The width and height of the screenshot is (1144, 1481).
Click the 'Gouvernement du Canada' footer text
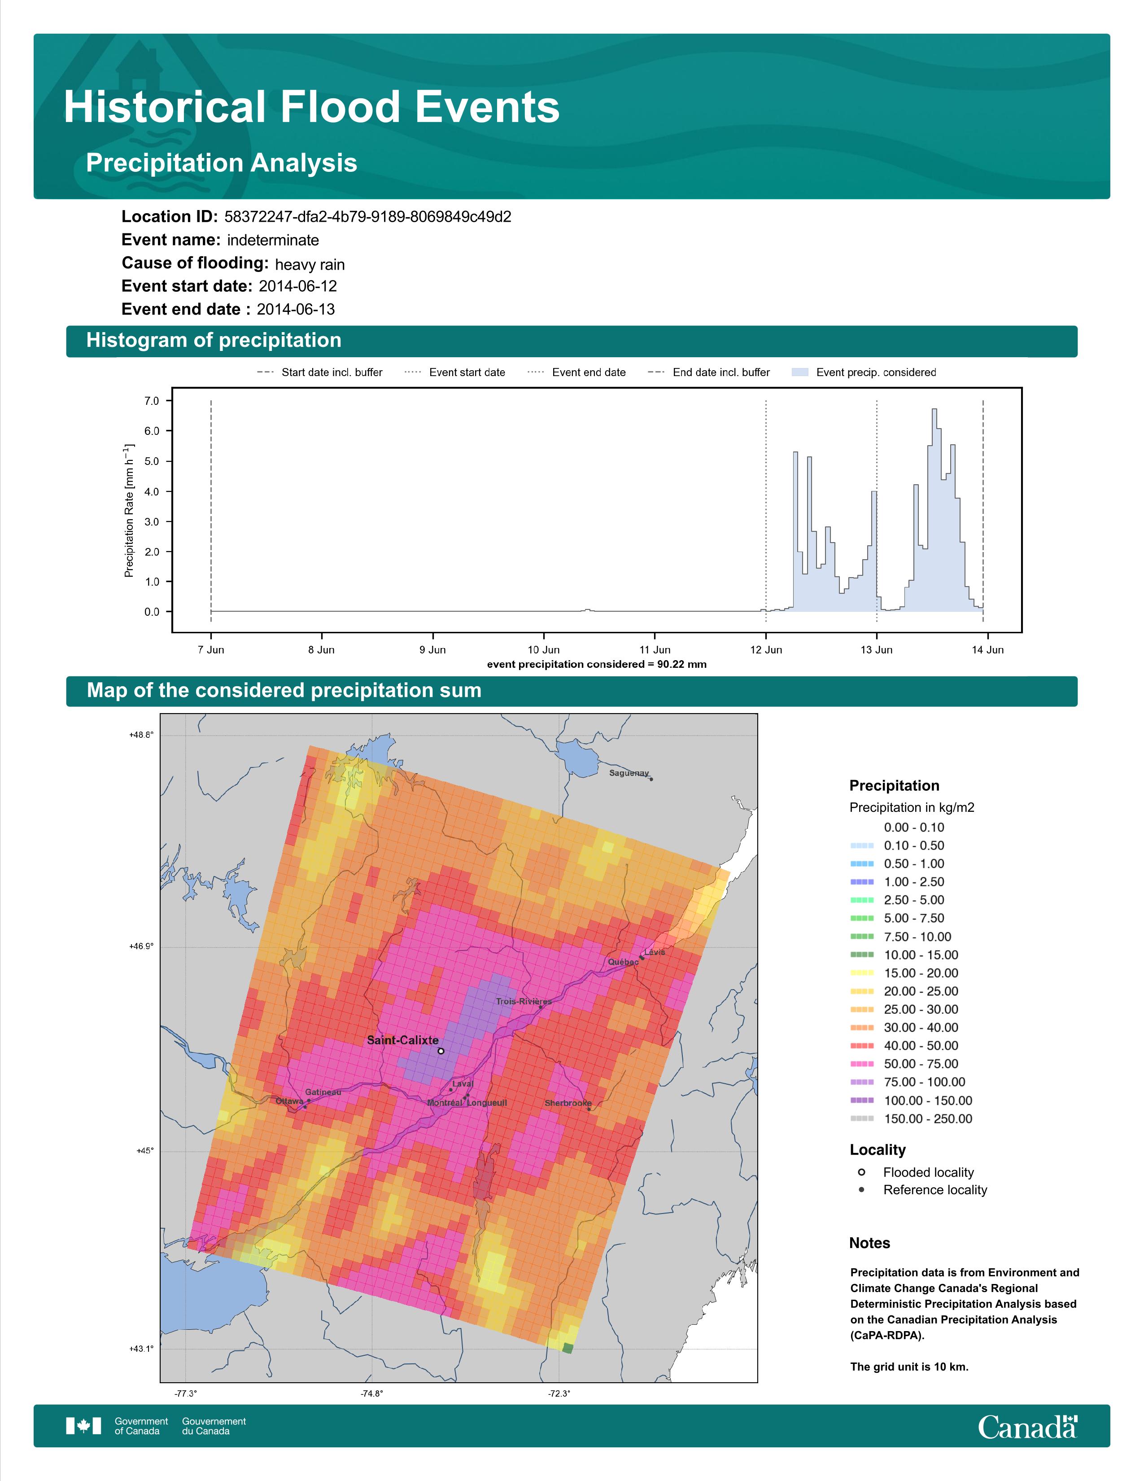tap(214, 1426)
